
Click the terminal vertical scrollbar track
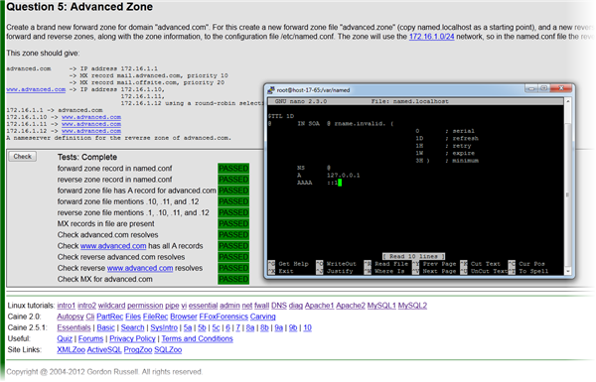point(568,187)
